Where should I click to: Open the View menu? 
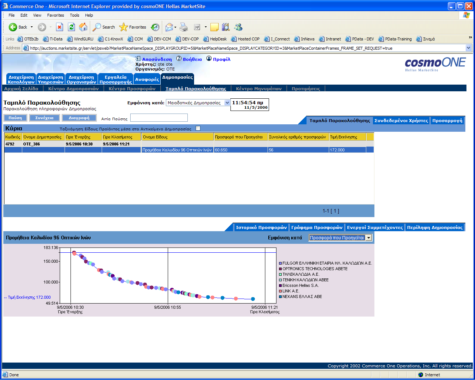pyautogui.click(x=37, y=15)
